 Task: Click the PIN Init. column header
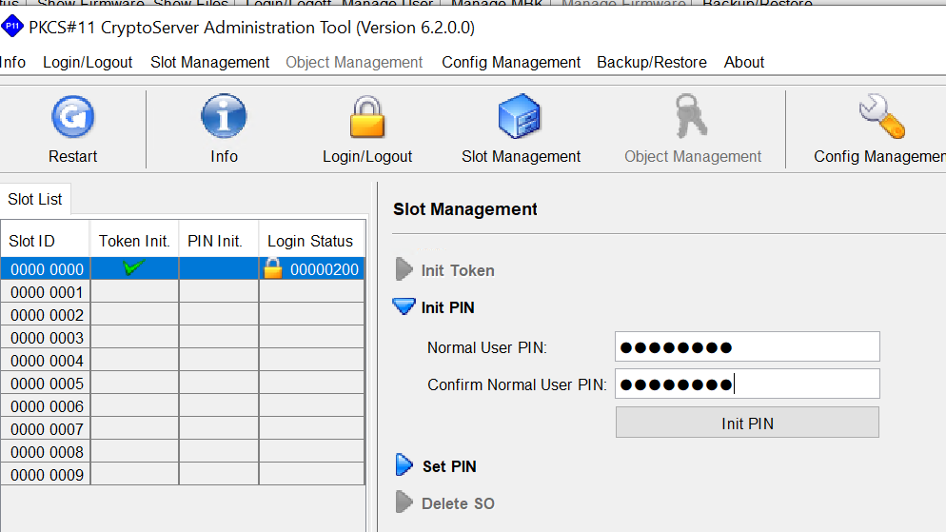pyautogui.click(x=218, y=241)
